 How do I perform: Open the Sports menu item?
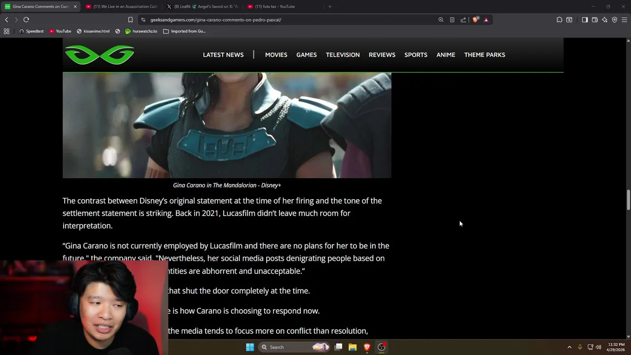(416, 55)
